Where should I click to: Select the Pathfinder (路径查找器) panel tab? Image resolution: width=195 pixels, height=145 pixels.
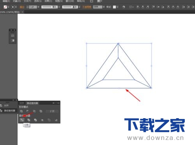click(x=32, y=103)
